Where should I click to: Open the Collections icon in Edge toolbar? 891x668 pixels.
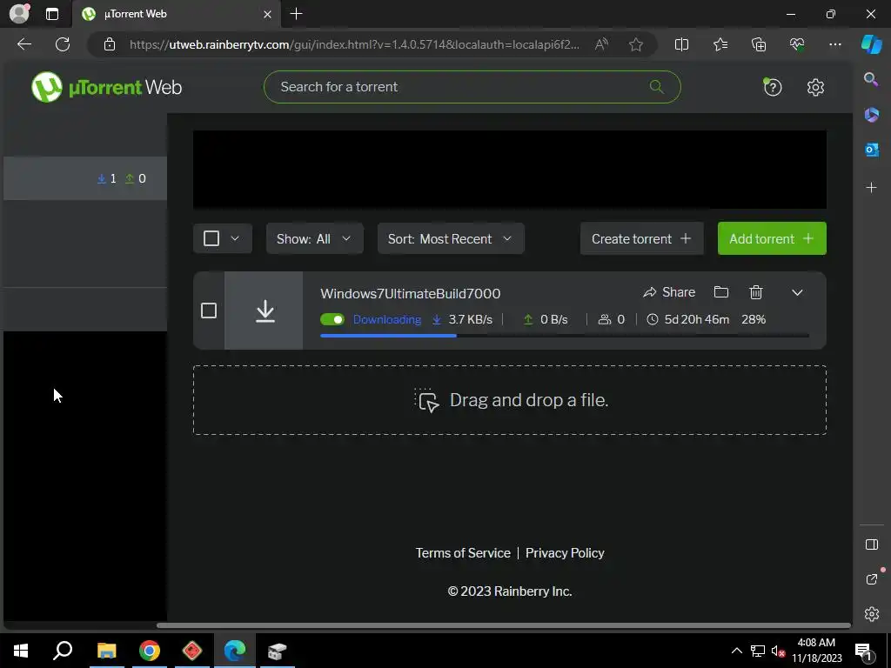(x=759, y=44)
